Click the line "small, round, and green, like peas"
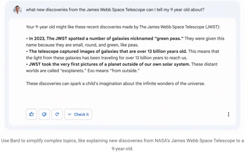 [82, 45]
